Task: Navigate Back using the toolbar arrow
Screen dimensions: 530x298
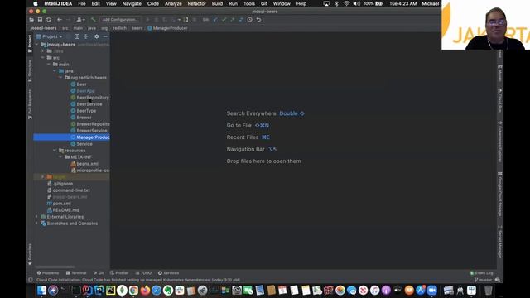Action: pyautogui.click(x=60, y=20)
